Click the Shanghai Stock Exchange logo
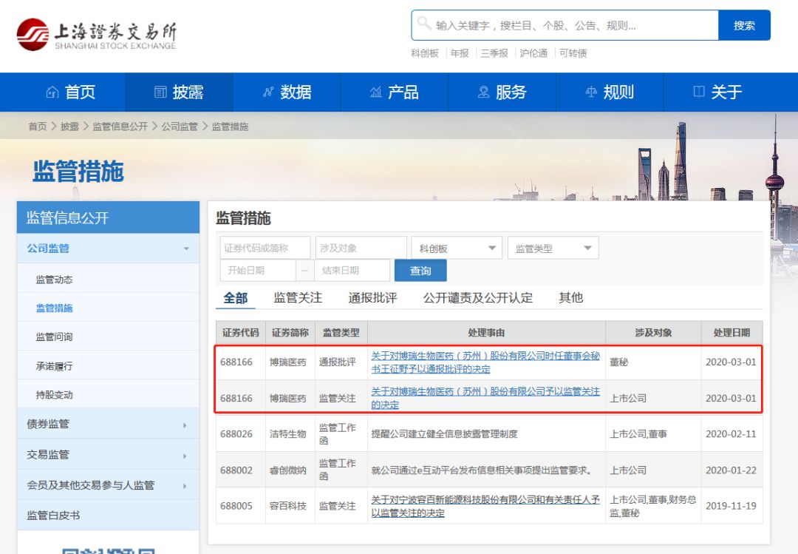This screenshot has width=798, height=554. point(97,34)
